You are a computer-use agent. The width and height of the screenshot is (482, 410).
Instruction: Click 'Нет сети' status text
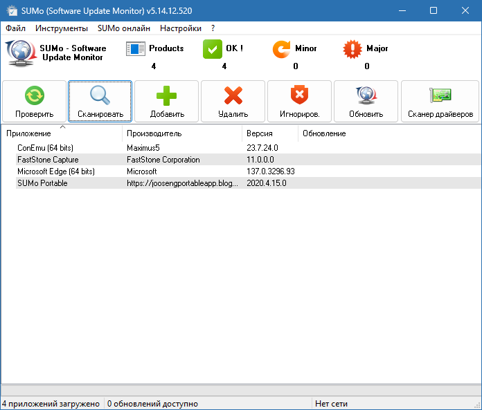point(331,404)
